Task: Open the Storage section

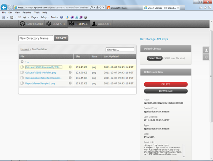Action: click(79, 24)
